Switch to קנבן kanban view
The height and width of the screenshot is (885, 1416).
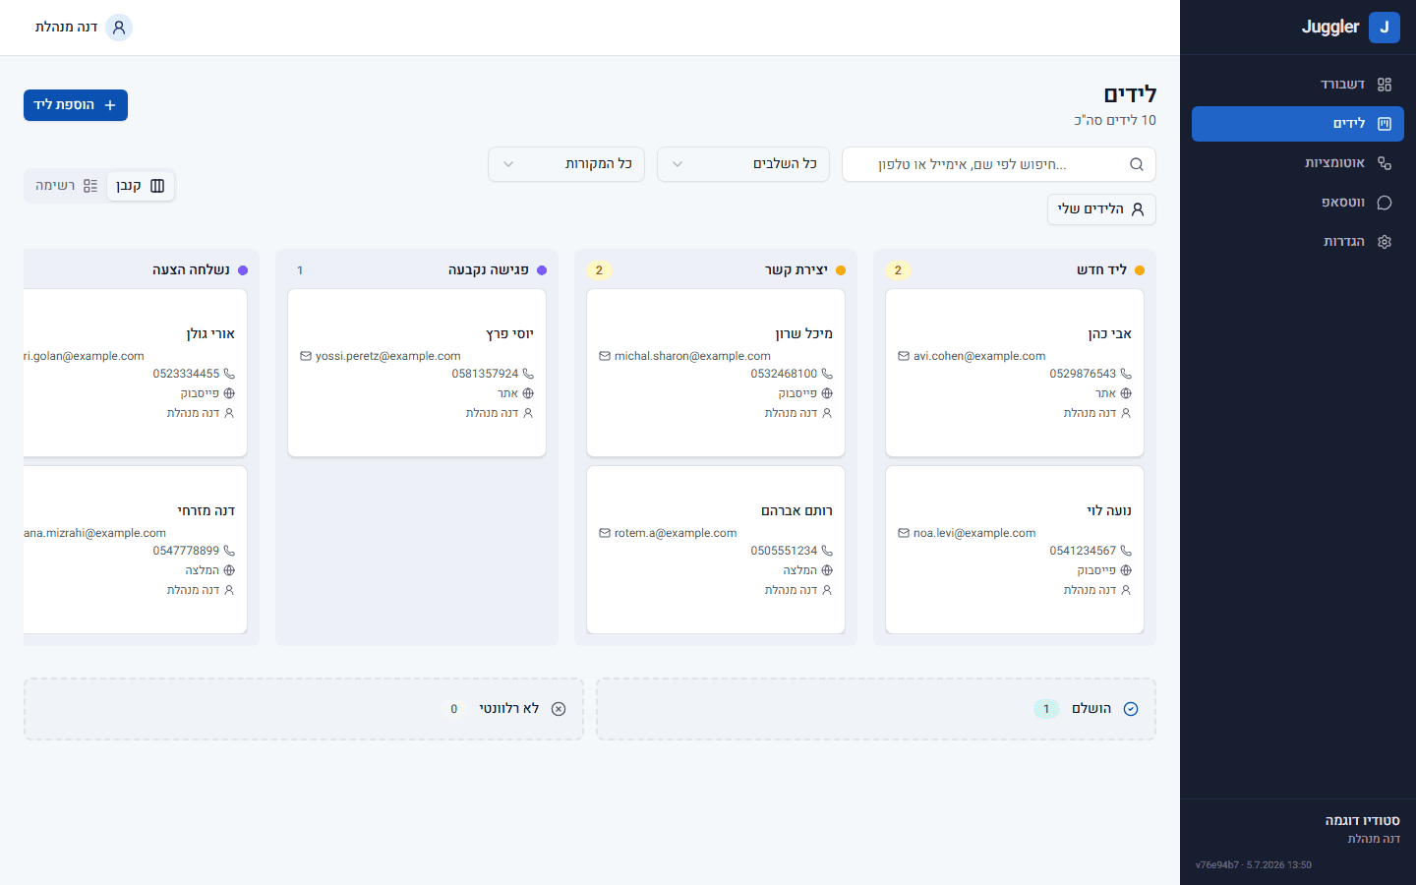(141, 186)
